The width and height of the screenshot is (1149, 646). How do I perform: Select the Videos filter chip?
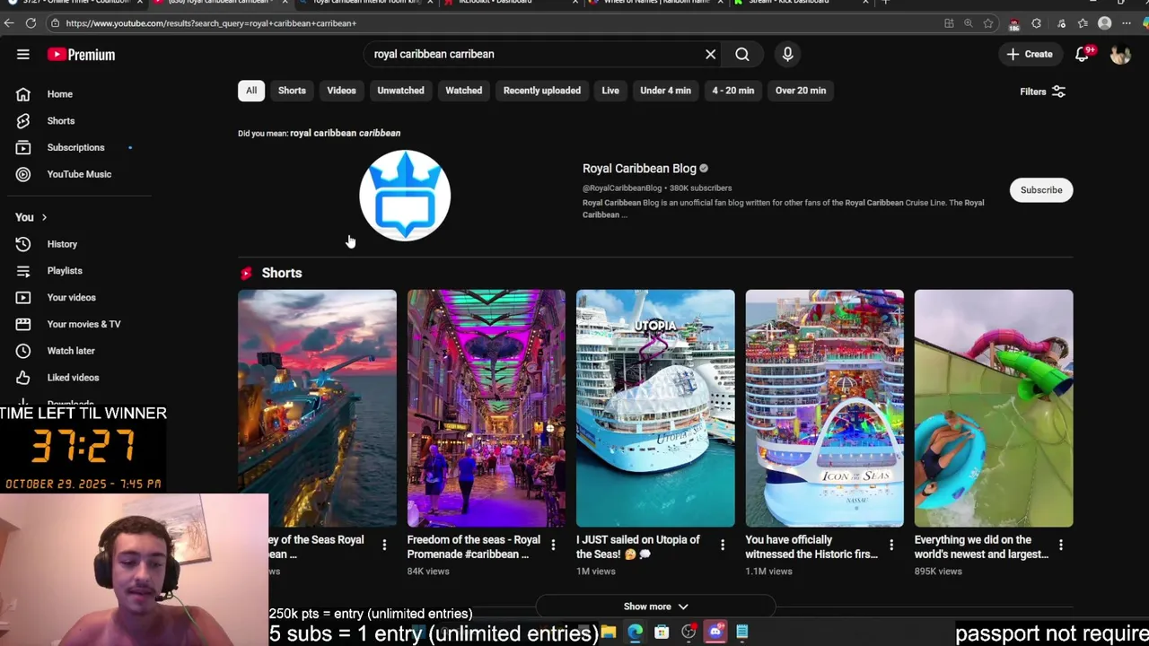coord(341,91)
